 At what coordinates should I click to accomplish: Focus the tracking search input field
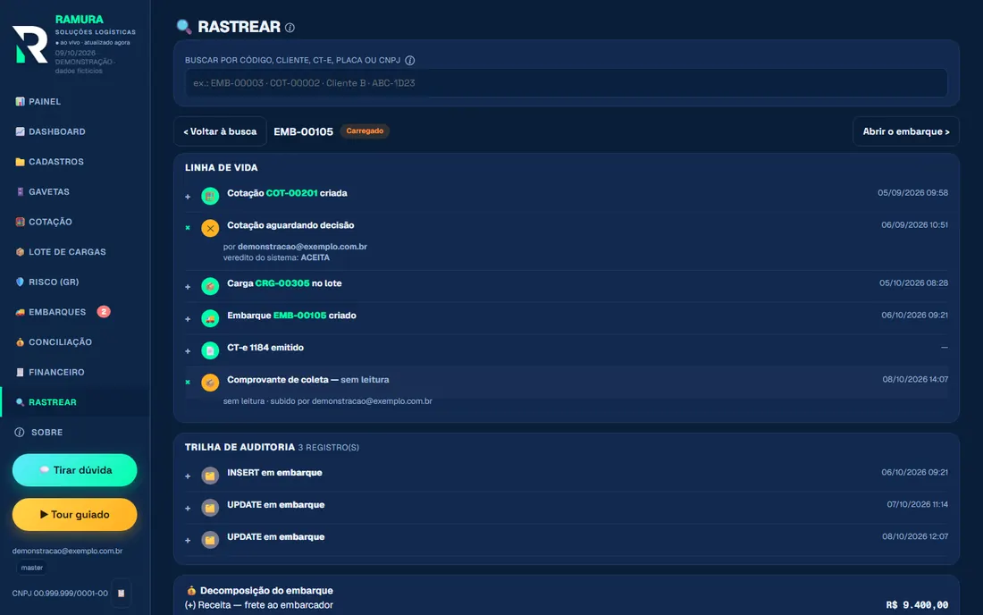pos(566,83)
